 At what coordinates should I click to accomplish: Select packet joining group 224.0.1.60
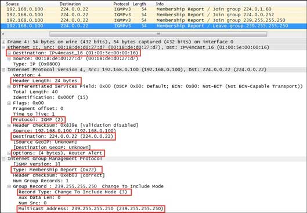153,9
